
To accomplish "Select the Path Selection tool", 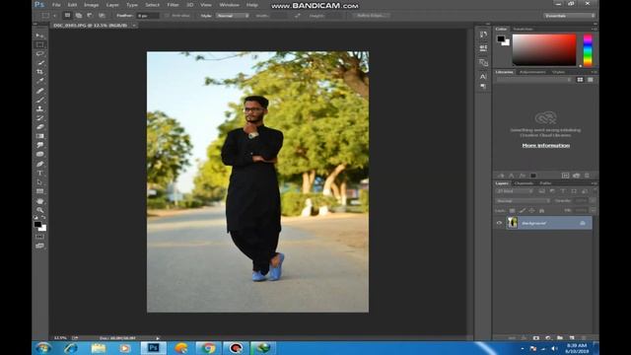I will pyautogui.click(x=39, y=182).
